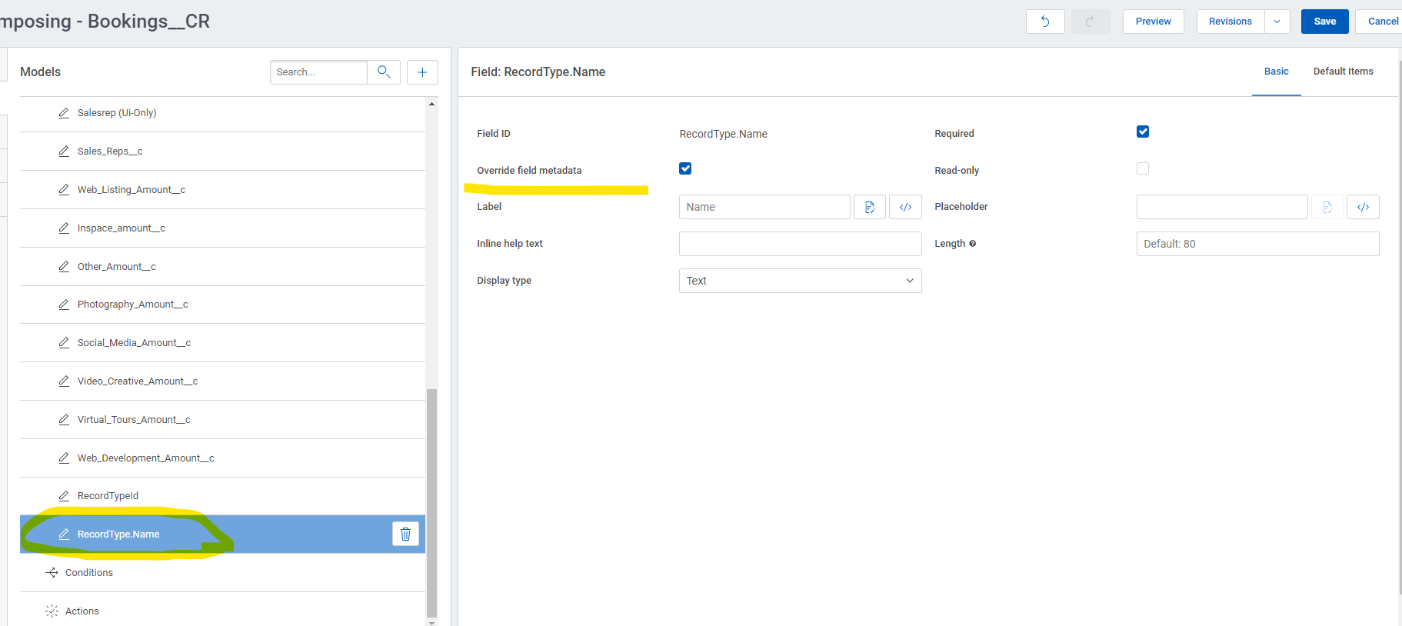Open the Display type dropdown
1402x626 pixels.
(x=800, y=281)
